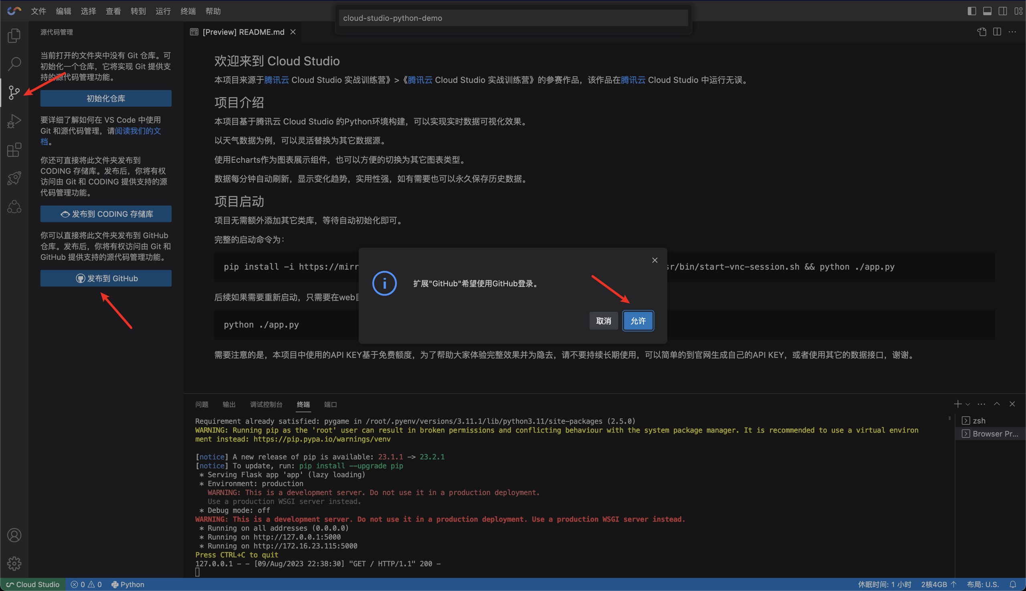Select the Source Control branch icon
The height and width of the screenshot is (591, 1026).
(x=14, y=93)
